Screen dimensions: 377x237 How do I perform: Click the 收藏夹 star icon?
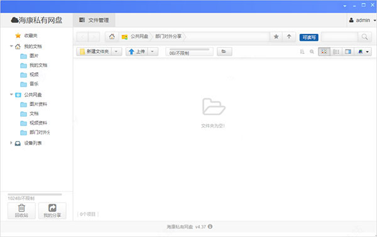click(x=18, y=36)
